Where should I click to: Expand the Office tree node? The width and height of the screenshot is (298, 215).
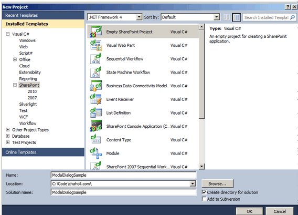(x=15, y=59)
